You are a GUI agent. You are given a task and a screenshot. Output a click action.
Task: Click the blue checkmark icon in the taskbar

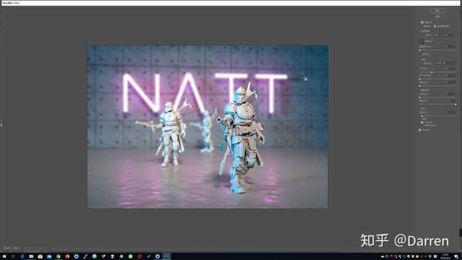[x=148, y=256]
